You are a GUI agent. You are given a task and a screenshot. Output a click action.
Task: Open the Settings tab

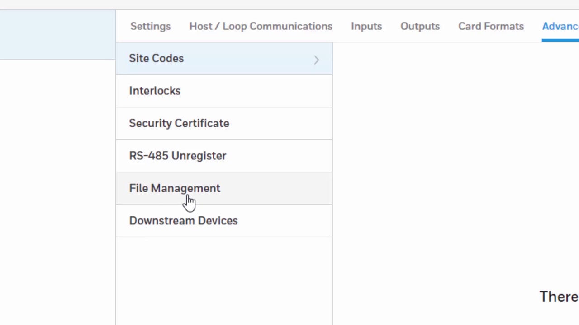[151, 26]
